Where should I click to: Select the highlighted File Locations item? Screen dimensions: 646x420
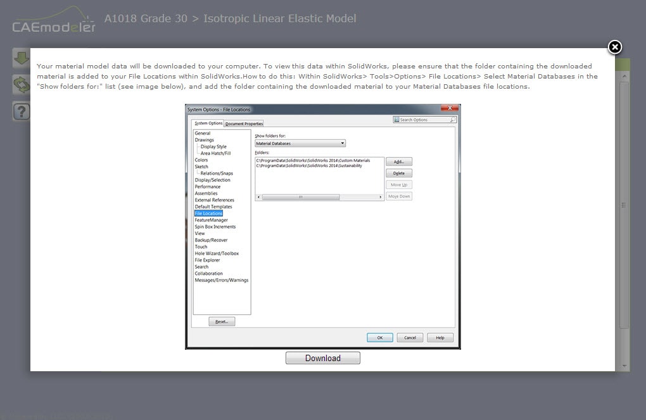click(x=208, y=213)
